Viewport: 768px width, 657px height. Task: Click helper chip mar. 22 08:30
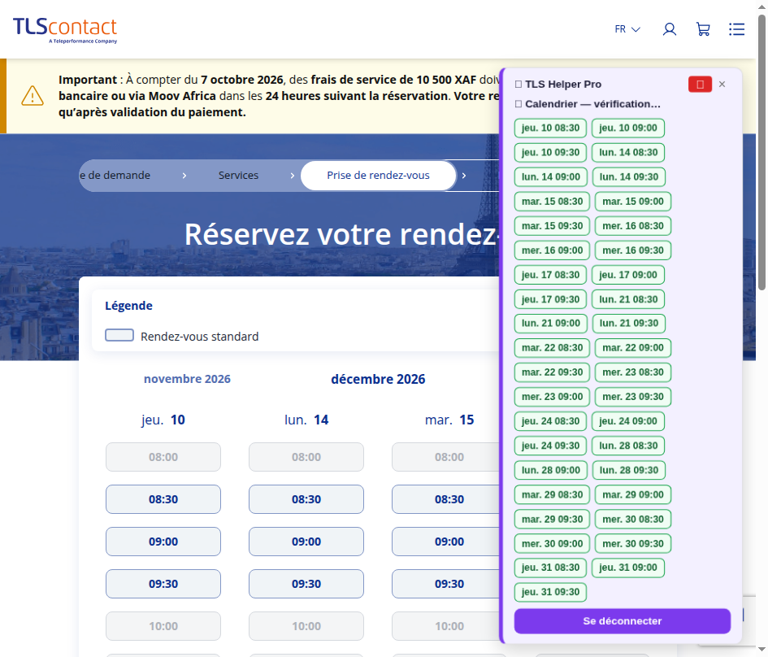[x=552, y=348]
